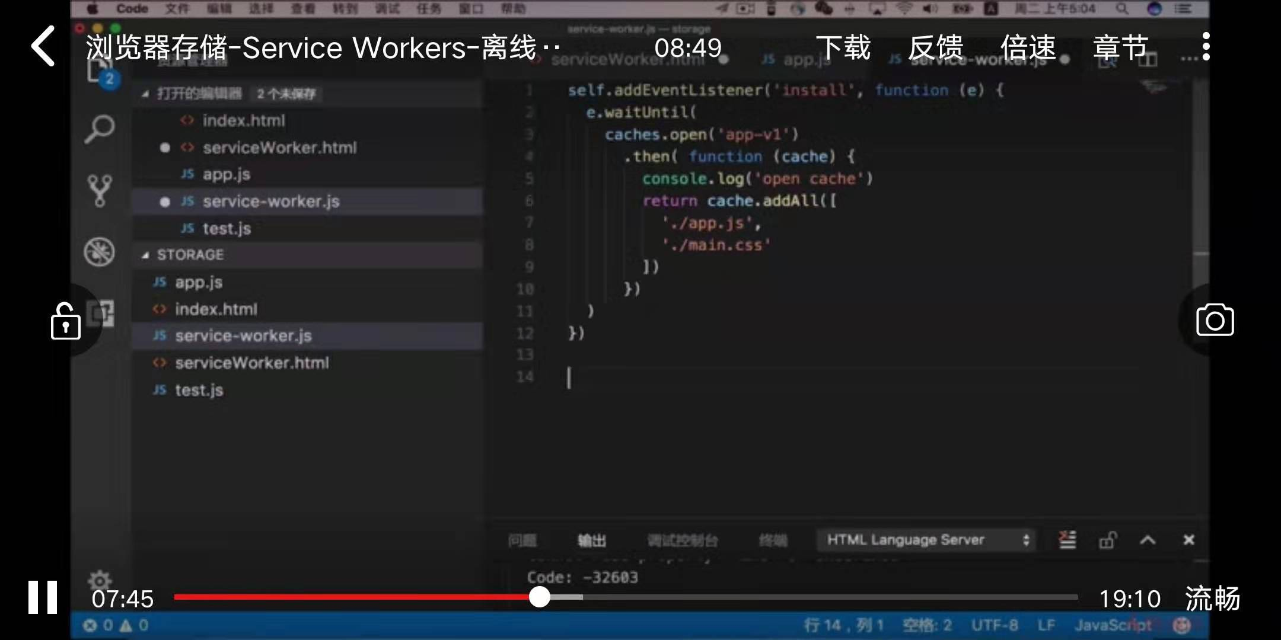The image size is (1281, 640).
Task: Open the three-dot more options menu
Action: pyautogui.click(x=1206, y=47)
